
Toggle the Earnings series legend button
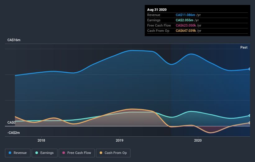[x=44, y=153]
